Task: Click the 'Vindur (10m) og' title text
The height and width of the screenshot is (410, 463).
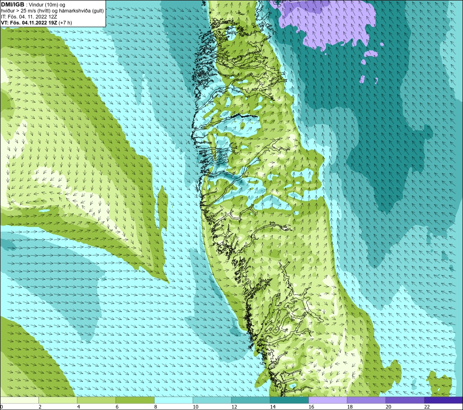Action: pyautogui.click(x=47, y=5)
